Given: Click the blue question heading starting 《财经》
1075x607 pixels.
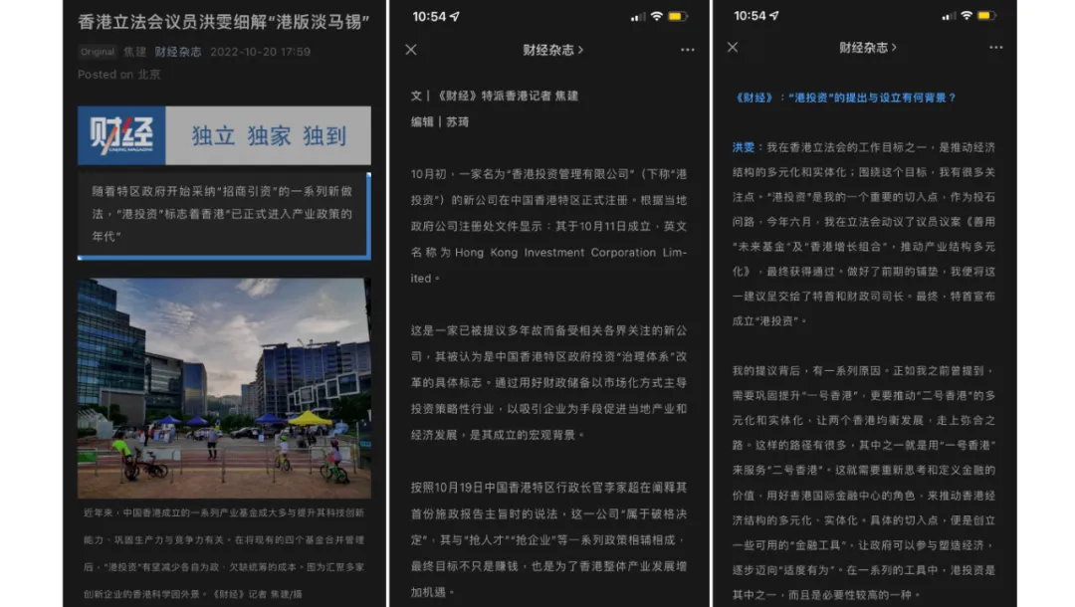Looking at the screenshot, I should tap(844, 98).
